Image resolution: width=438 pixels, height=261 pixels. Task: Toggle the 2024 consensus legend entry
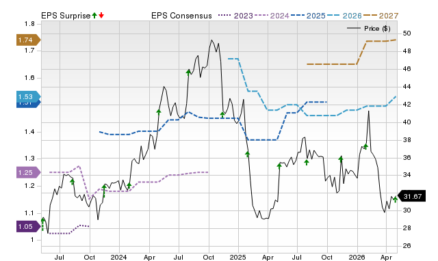[x=272, y=16]
